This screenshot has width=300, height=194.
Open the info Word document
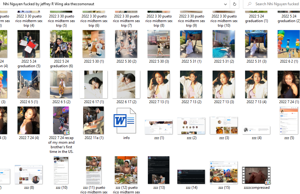126,121
